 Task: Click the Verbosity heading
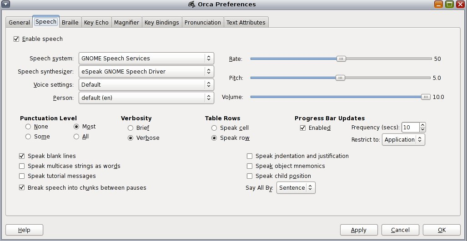pos(136,118)
